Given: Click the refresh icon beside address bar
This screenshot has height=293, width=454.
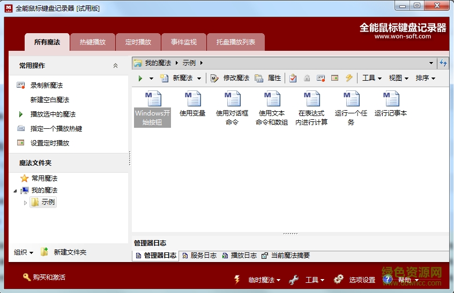Looking at the screenshot, I should 443,63.
